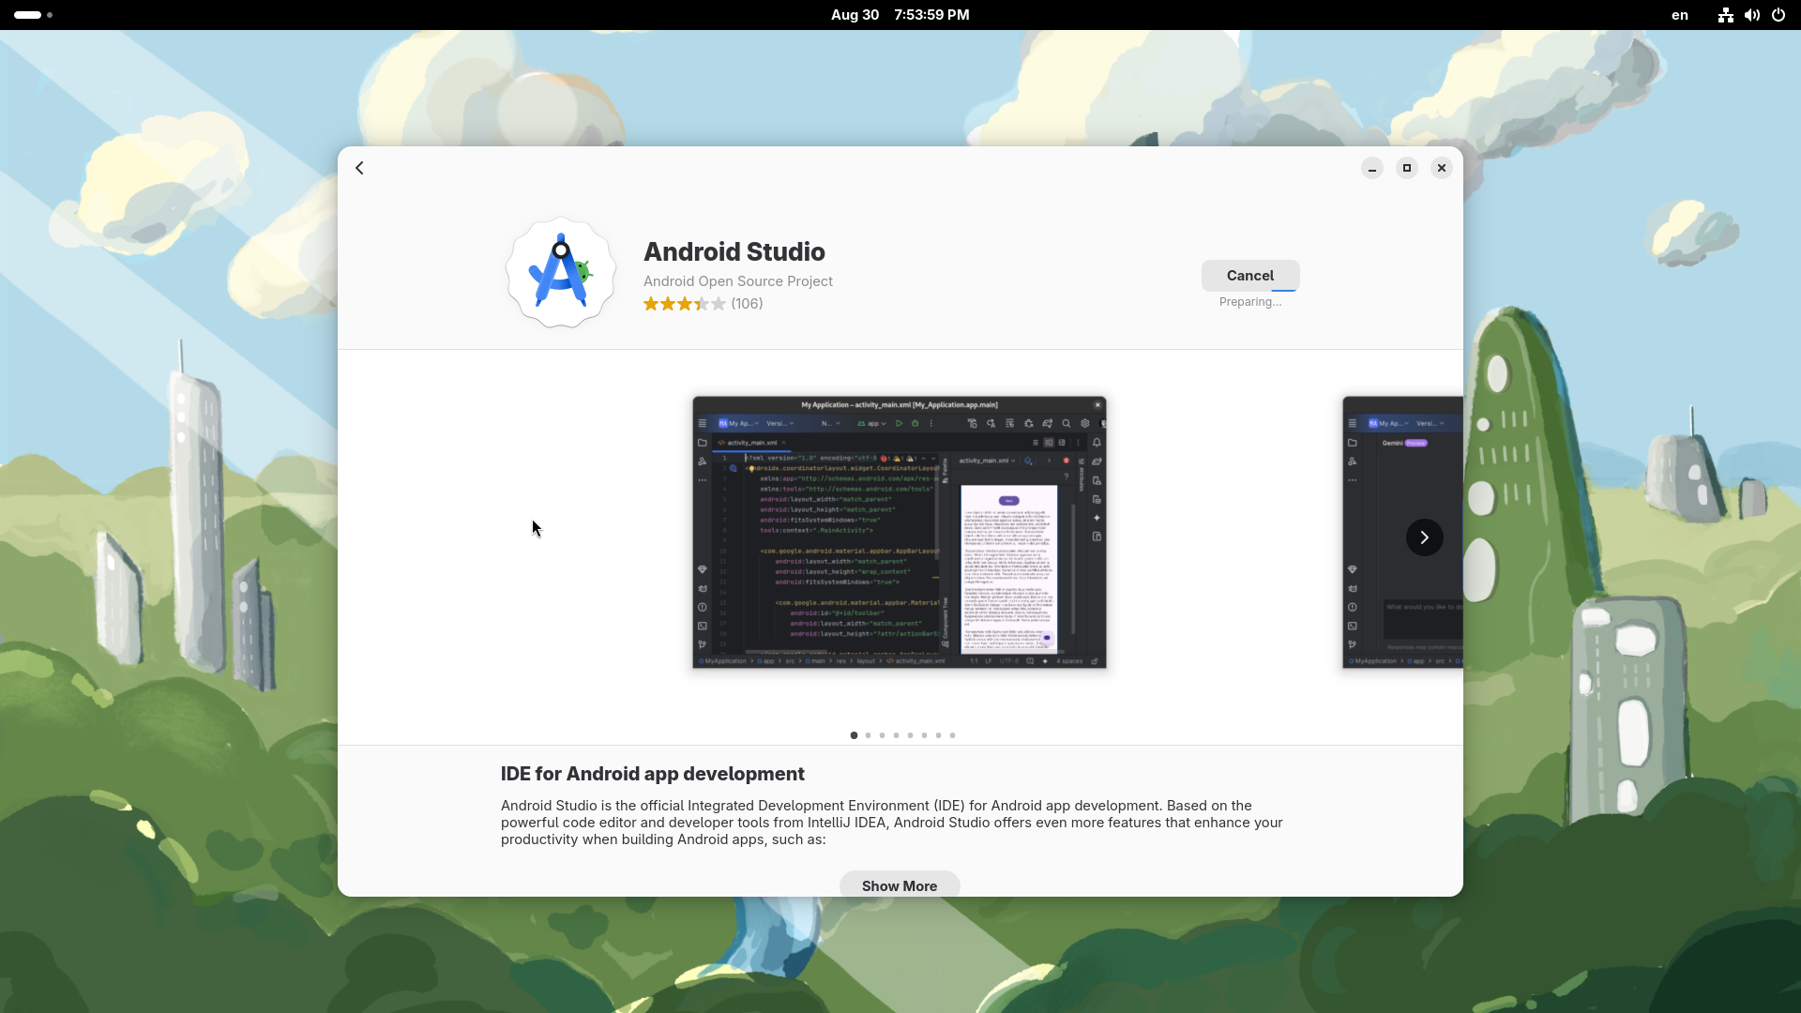Click the Android Open Source Project developer name
The width and height of the screenshot is (1801, 1013).
click(x=737, y=281)
